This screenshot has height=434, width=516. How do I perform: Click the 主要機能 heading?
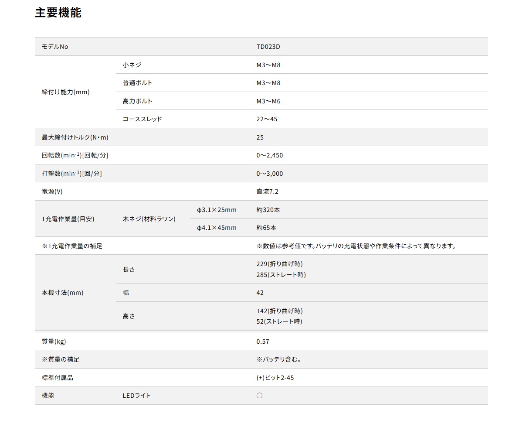(x=58, y=13)
